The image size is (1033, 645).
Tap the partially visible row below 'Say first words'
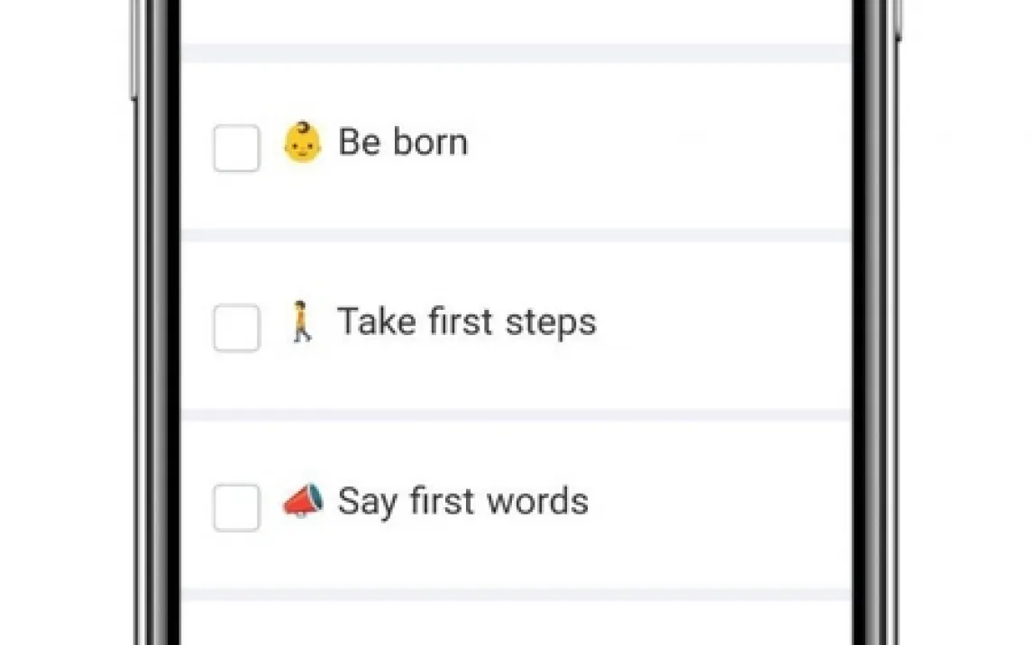click(516, 623)
